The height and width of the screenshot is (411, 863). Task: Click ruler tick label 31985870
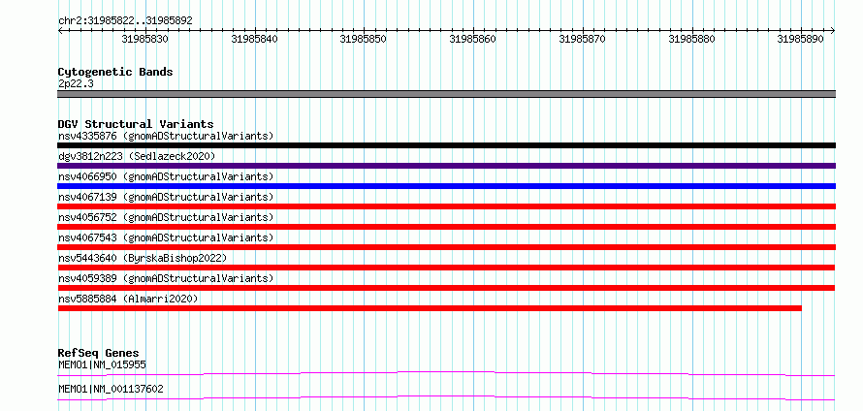point(583,39)
